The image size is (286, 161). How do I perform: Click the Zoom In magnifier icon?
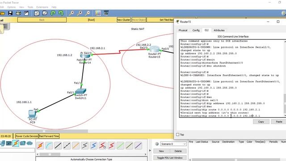71,13
